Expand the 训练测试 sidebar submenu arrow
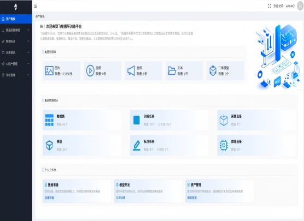The image size is (304, 221). pos(28,52)
